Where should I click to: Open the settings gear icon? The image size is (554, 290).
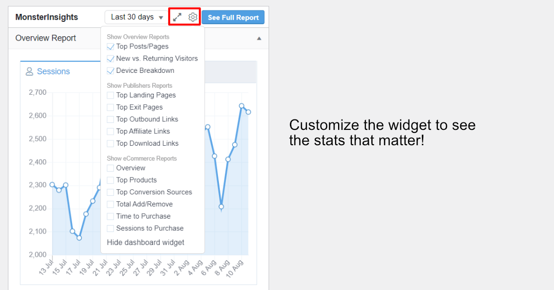click(x=193, y=17)
